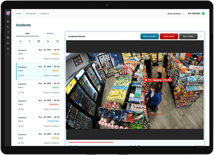
Task: Click the Verify Incident button
Action: click(x=150, y=36)
